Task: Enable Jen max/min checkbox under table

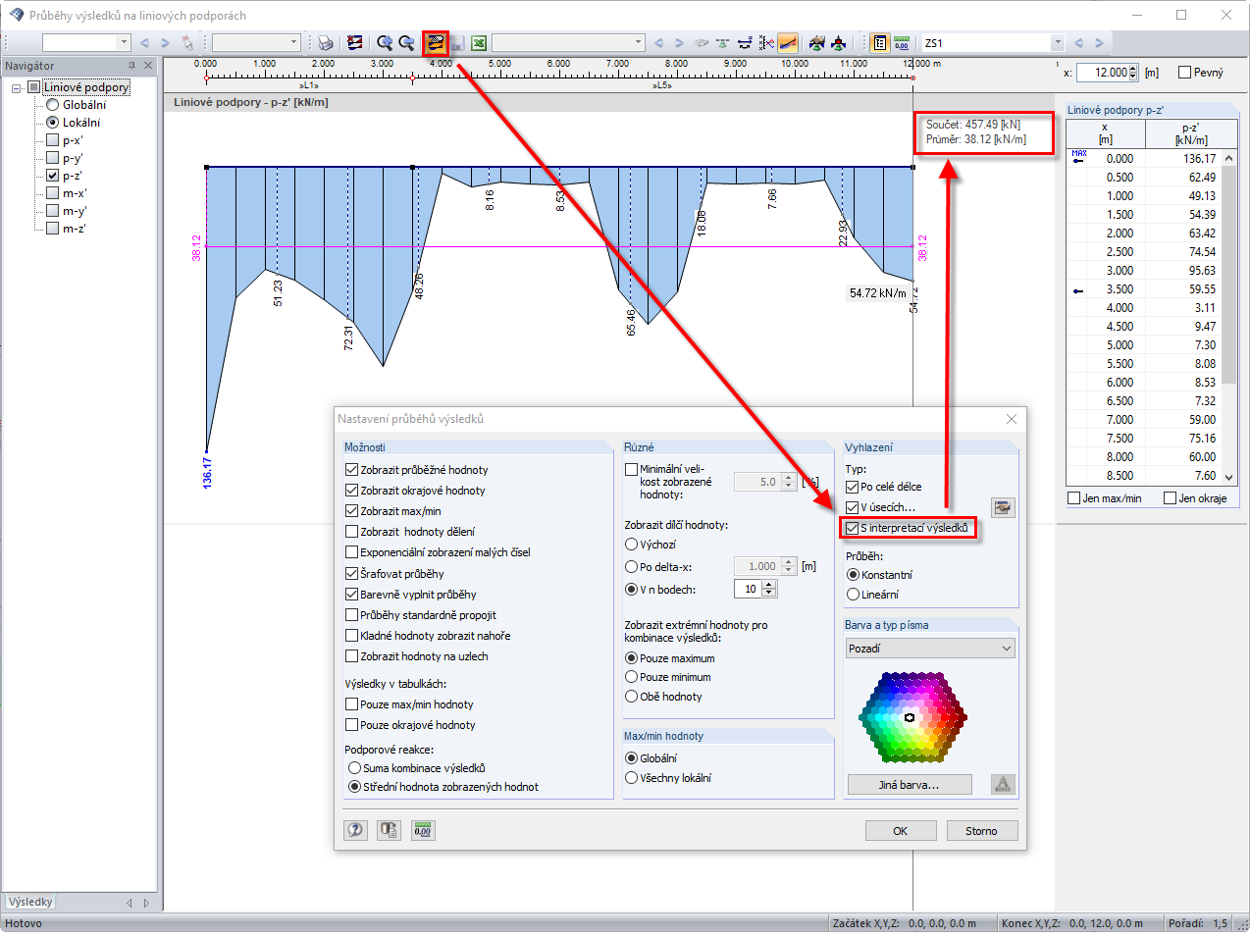Action: [1074, 498]
